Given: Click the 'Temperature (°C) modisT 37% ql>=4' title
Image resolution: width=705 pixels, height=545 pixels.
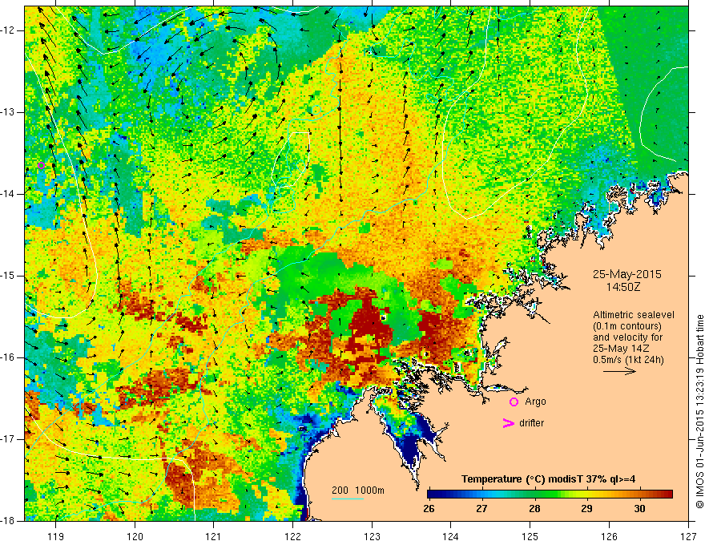Looking at the screenshot, I should tap(548, 479).
